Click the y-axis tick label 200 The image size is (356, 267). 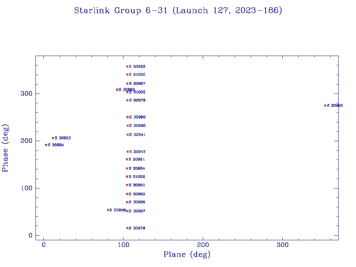26,141
